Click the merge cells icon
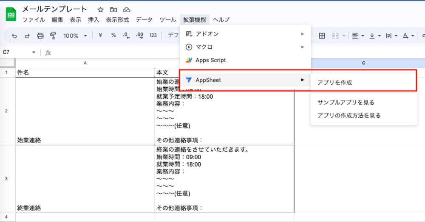 click(335, 36)
